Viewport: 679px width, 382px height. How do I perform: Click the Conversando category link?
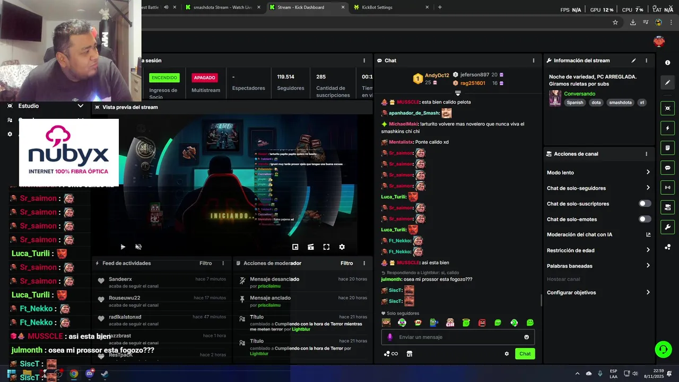tap(579, 94)
